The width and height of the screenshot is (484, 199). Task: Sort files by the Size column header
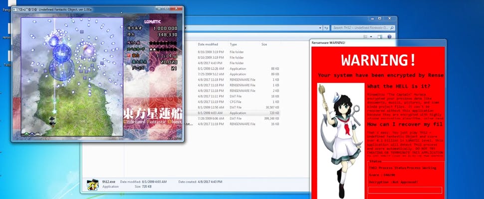[x=264, y=44]
